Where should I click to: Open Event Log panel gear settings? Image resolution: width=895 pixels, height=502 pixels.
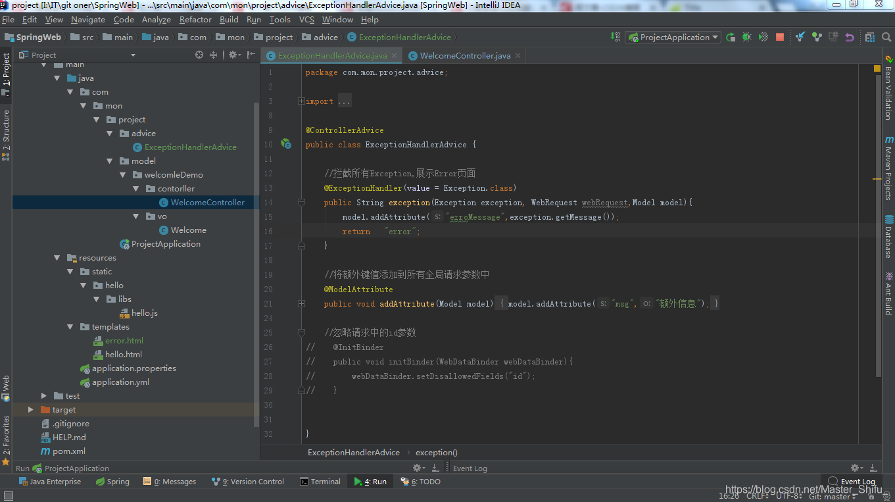pos(857,468)
